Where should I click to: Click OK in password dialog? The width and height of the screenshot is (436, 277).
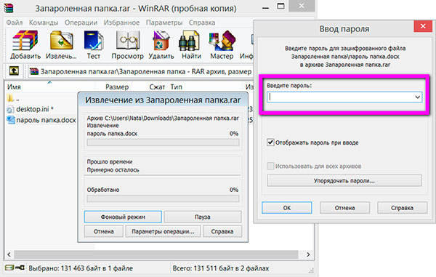287,208
